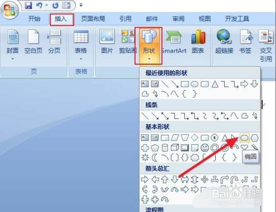Image resolution: width=276 pixels, height=212 pixels.
Task: Select the double arrow line under 线条
Action: click(165, 116)
